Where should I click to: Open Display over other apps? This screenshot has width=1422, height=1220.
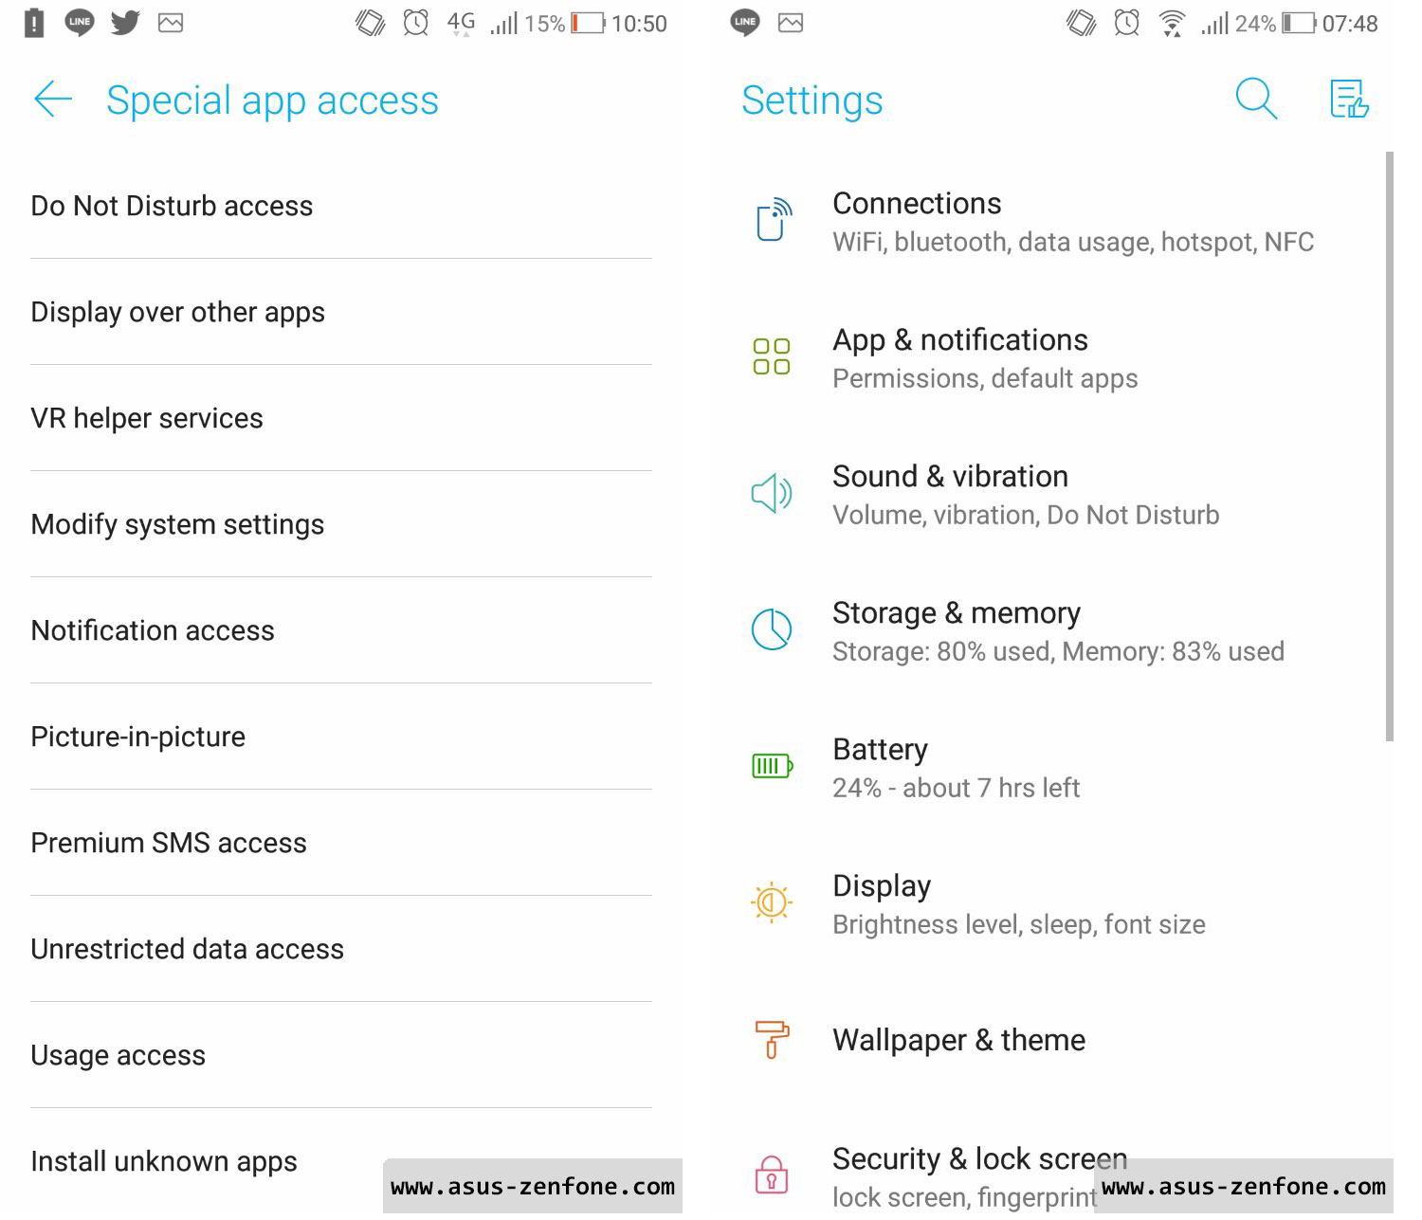341,312
